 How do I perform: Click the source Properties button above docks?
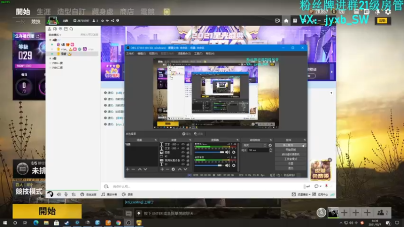click(x=186, y=134)
